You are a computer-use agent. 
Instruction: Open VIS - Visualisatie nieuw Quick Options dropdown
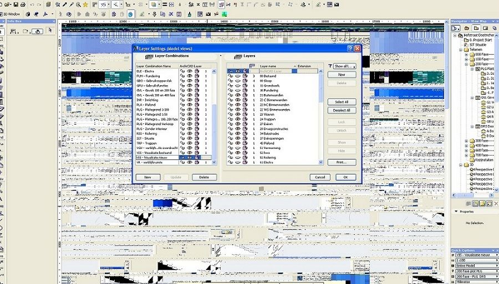(x=477, y=255)
